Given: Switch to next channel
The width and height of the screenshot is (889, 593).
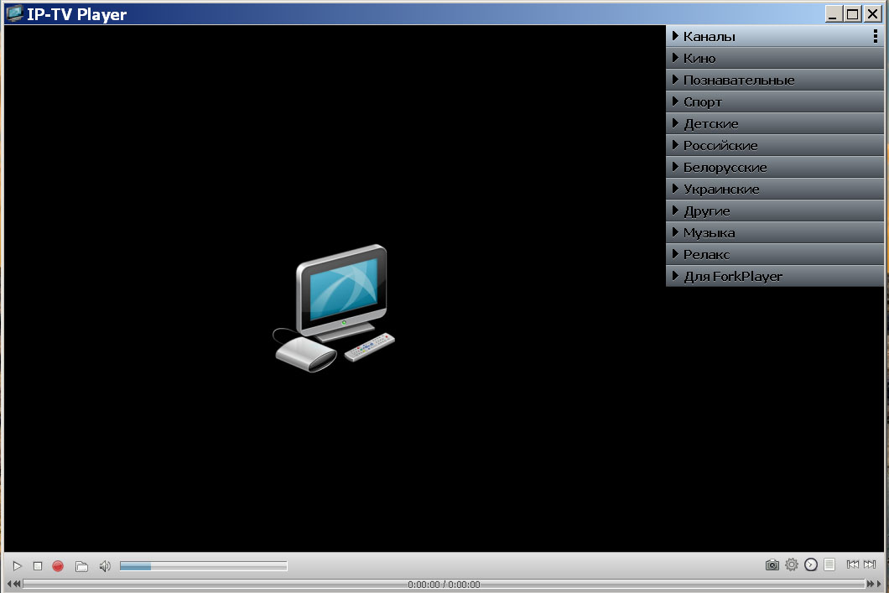Looking at the screenshot, I should (870, 564).
